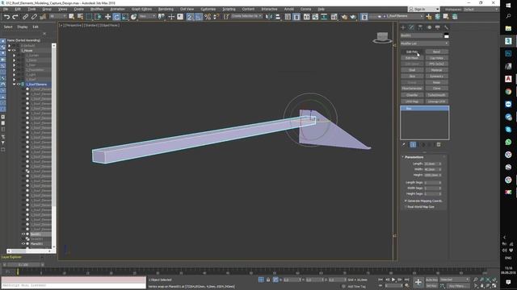517x290 pixels.
Task: Click the ViewCube in the viewport
Action: [382, 37]
